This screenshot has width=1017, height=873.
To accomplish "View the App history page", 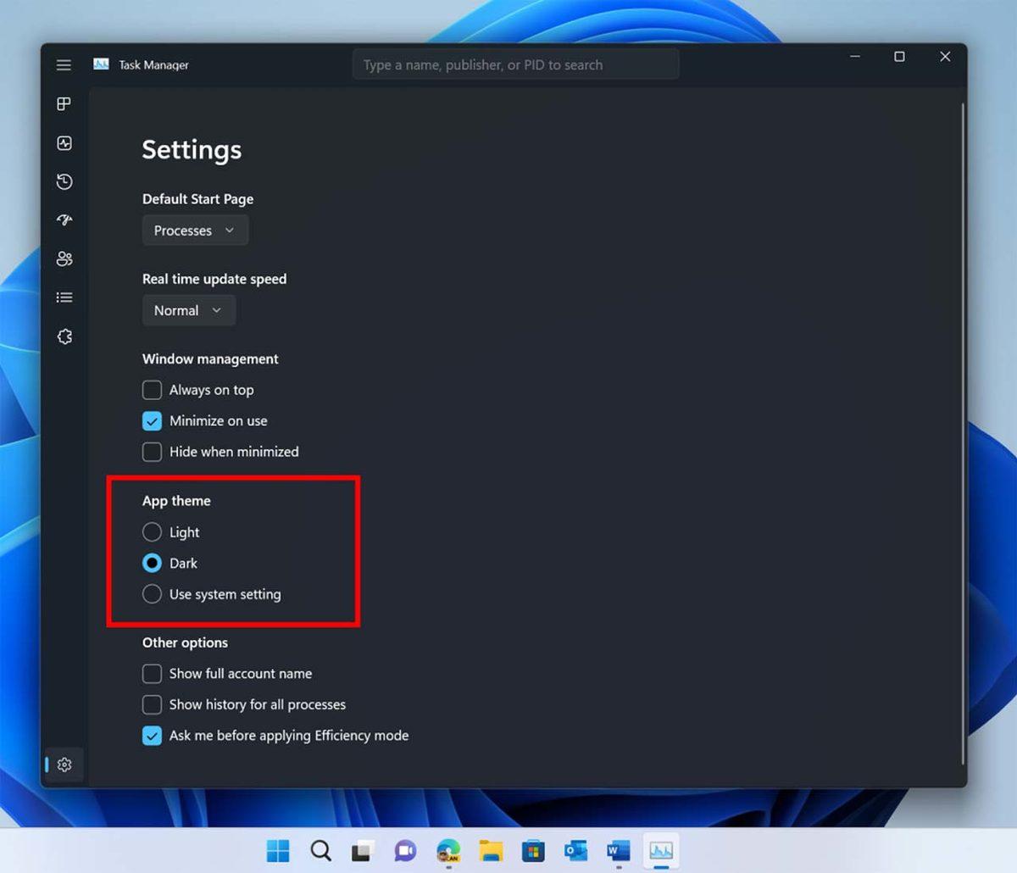I will (64, 181).
